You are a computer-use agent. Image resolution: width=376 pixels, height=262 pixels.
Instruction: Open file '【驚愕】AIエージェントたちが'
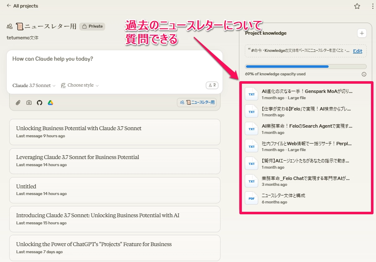[305, 164]
